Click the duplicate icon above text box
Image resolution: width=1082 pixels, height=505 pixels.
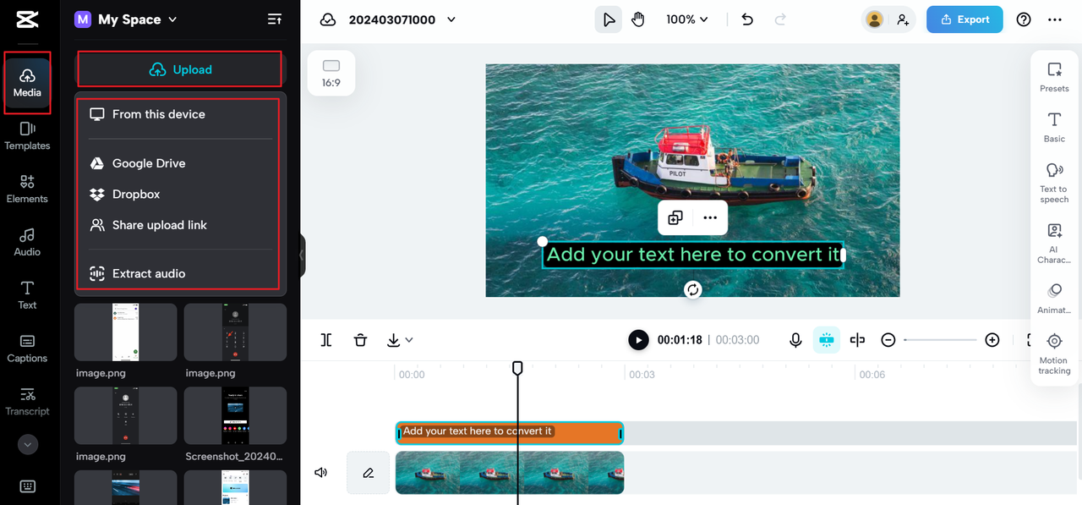(675, 218)
